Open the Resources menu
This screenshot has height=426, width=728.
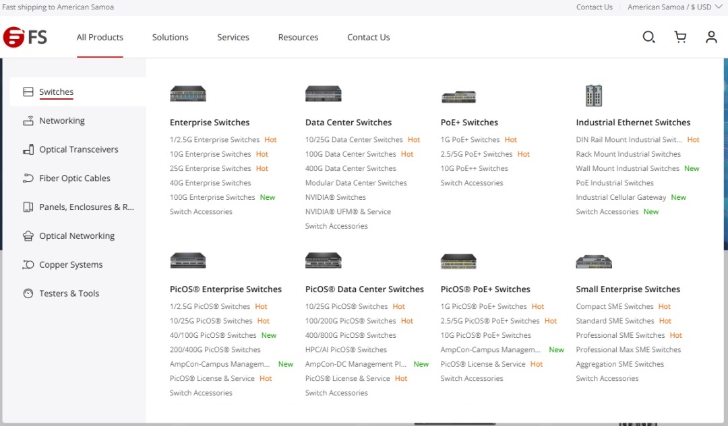coord(298,38)
